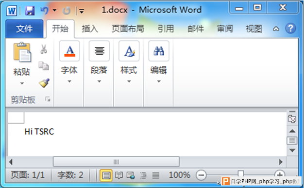Click the Undo arrow icon
This screenshot has height=188, width=304.
(44, 11)
